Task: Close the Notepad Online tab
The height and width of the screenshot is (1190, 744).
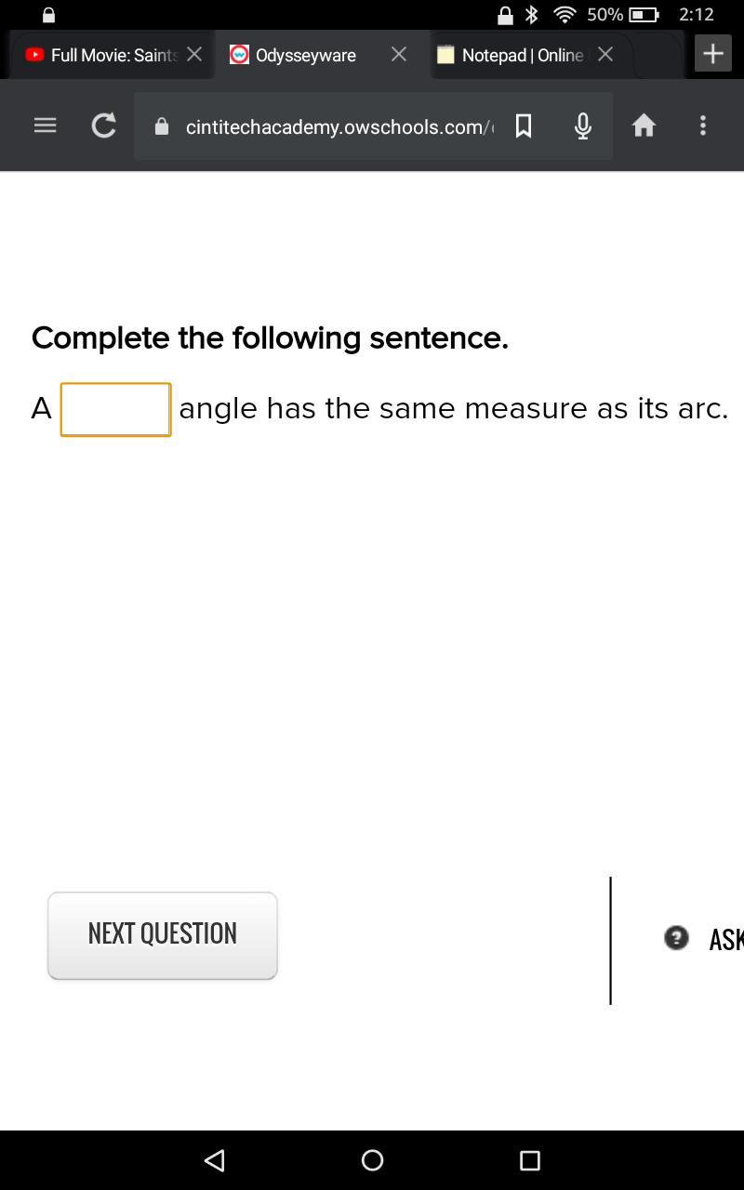Action: (605, 54)
